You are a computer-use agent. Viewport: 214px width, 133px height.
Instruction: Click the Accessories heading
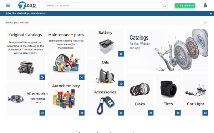[105, 92]
